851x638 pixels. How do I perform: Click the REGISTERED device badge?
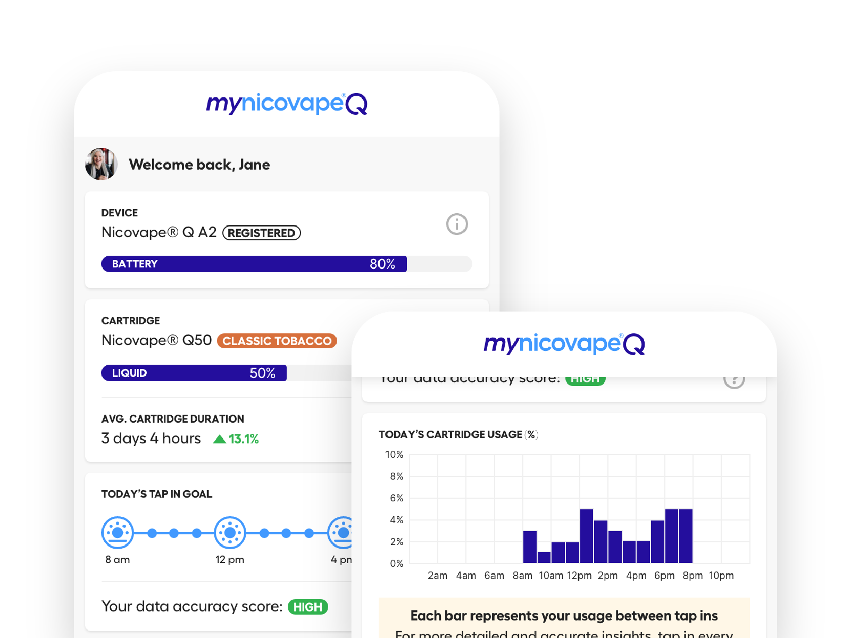pos(262,233)
